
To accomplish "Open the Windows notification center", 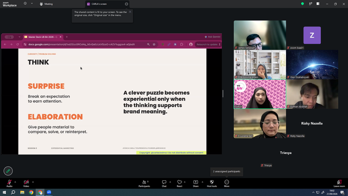I will 342,192.
